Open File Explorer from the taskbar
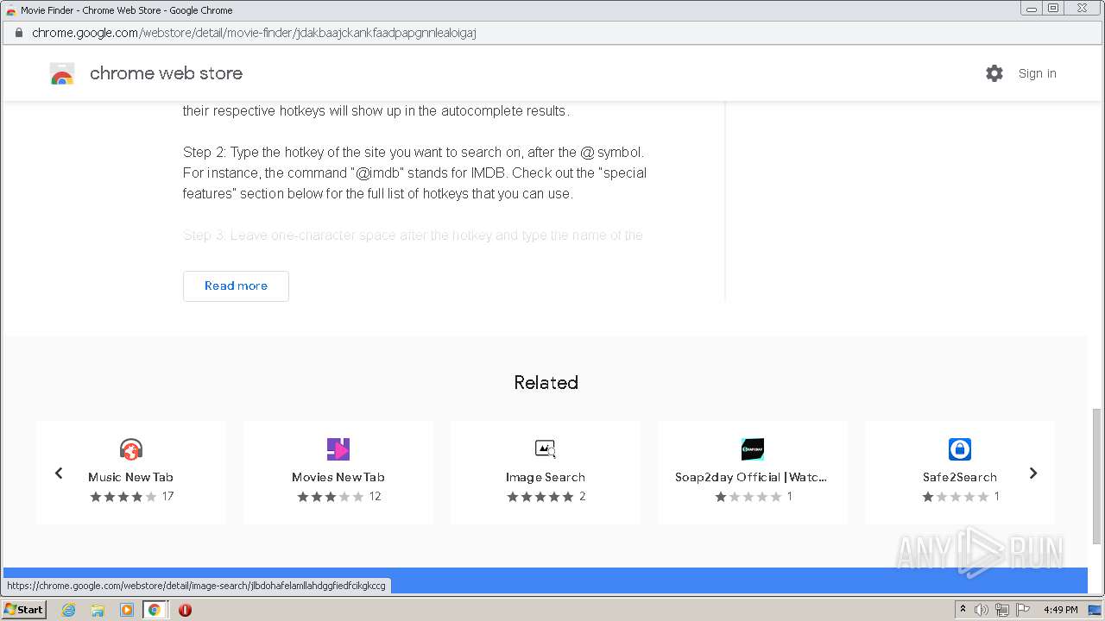The image size is (1105, 621). coord(98,610)
